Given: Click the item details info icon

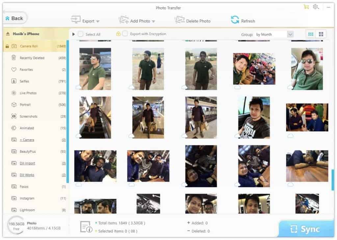Looking at the screenshot, I should pos(86,227).
